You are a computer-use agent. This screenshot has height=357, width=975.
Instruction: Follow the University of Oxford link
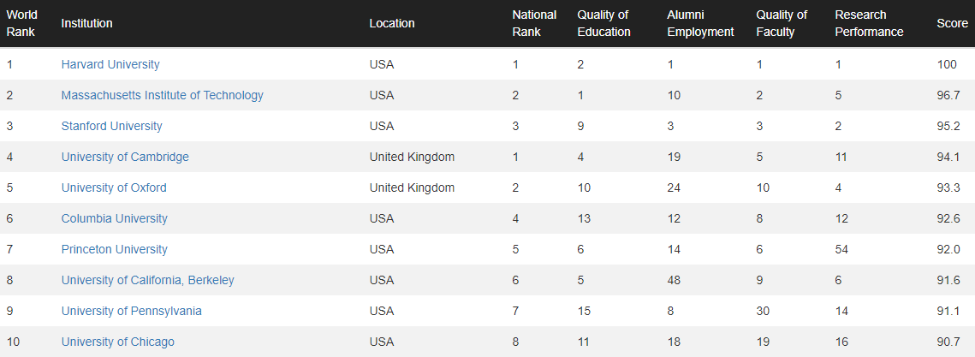114,187
